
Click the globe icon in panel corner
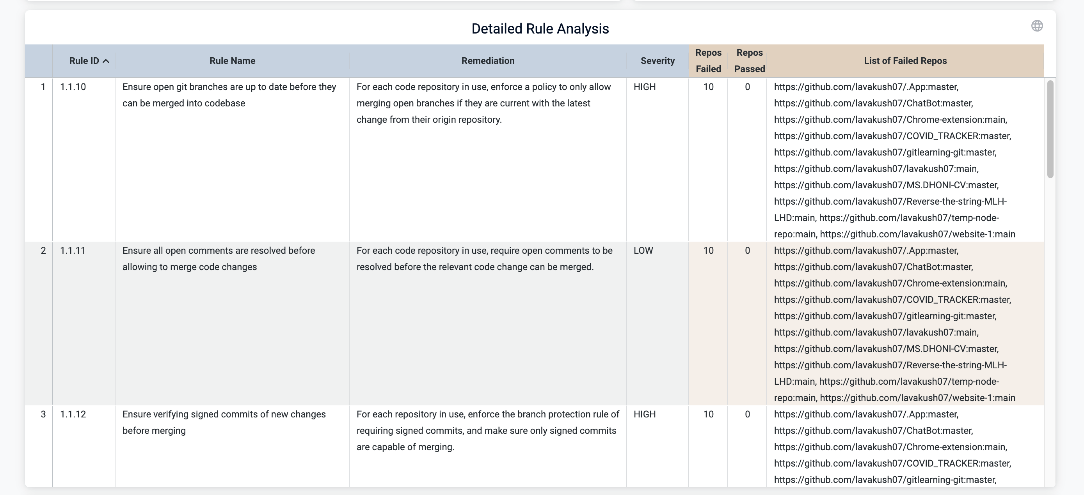pos(1036,26)
